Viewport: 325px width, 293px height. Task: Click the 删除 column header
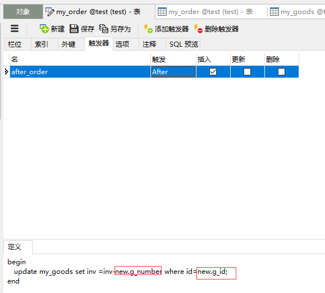click(x=281, y=60)
